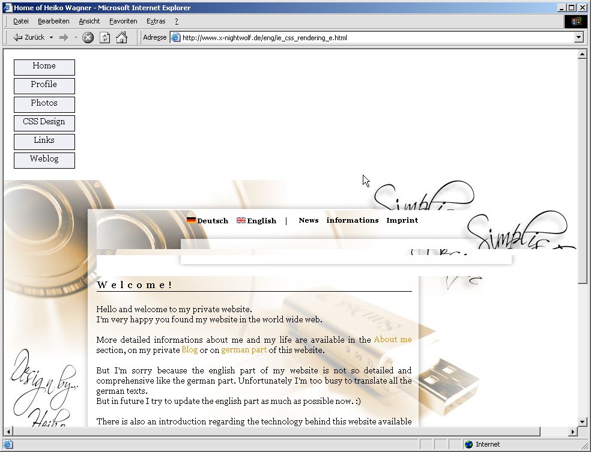This screenshot has height=452, width=591.
Task: Open the Favoriten menu
Action: pos(123,21)
